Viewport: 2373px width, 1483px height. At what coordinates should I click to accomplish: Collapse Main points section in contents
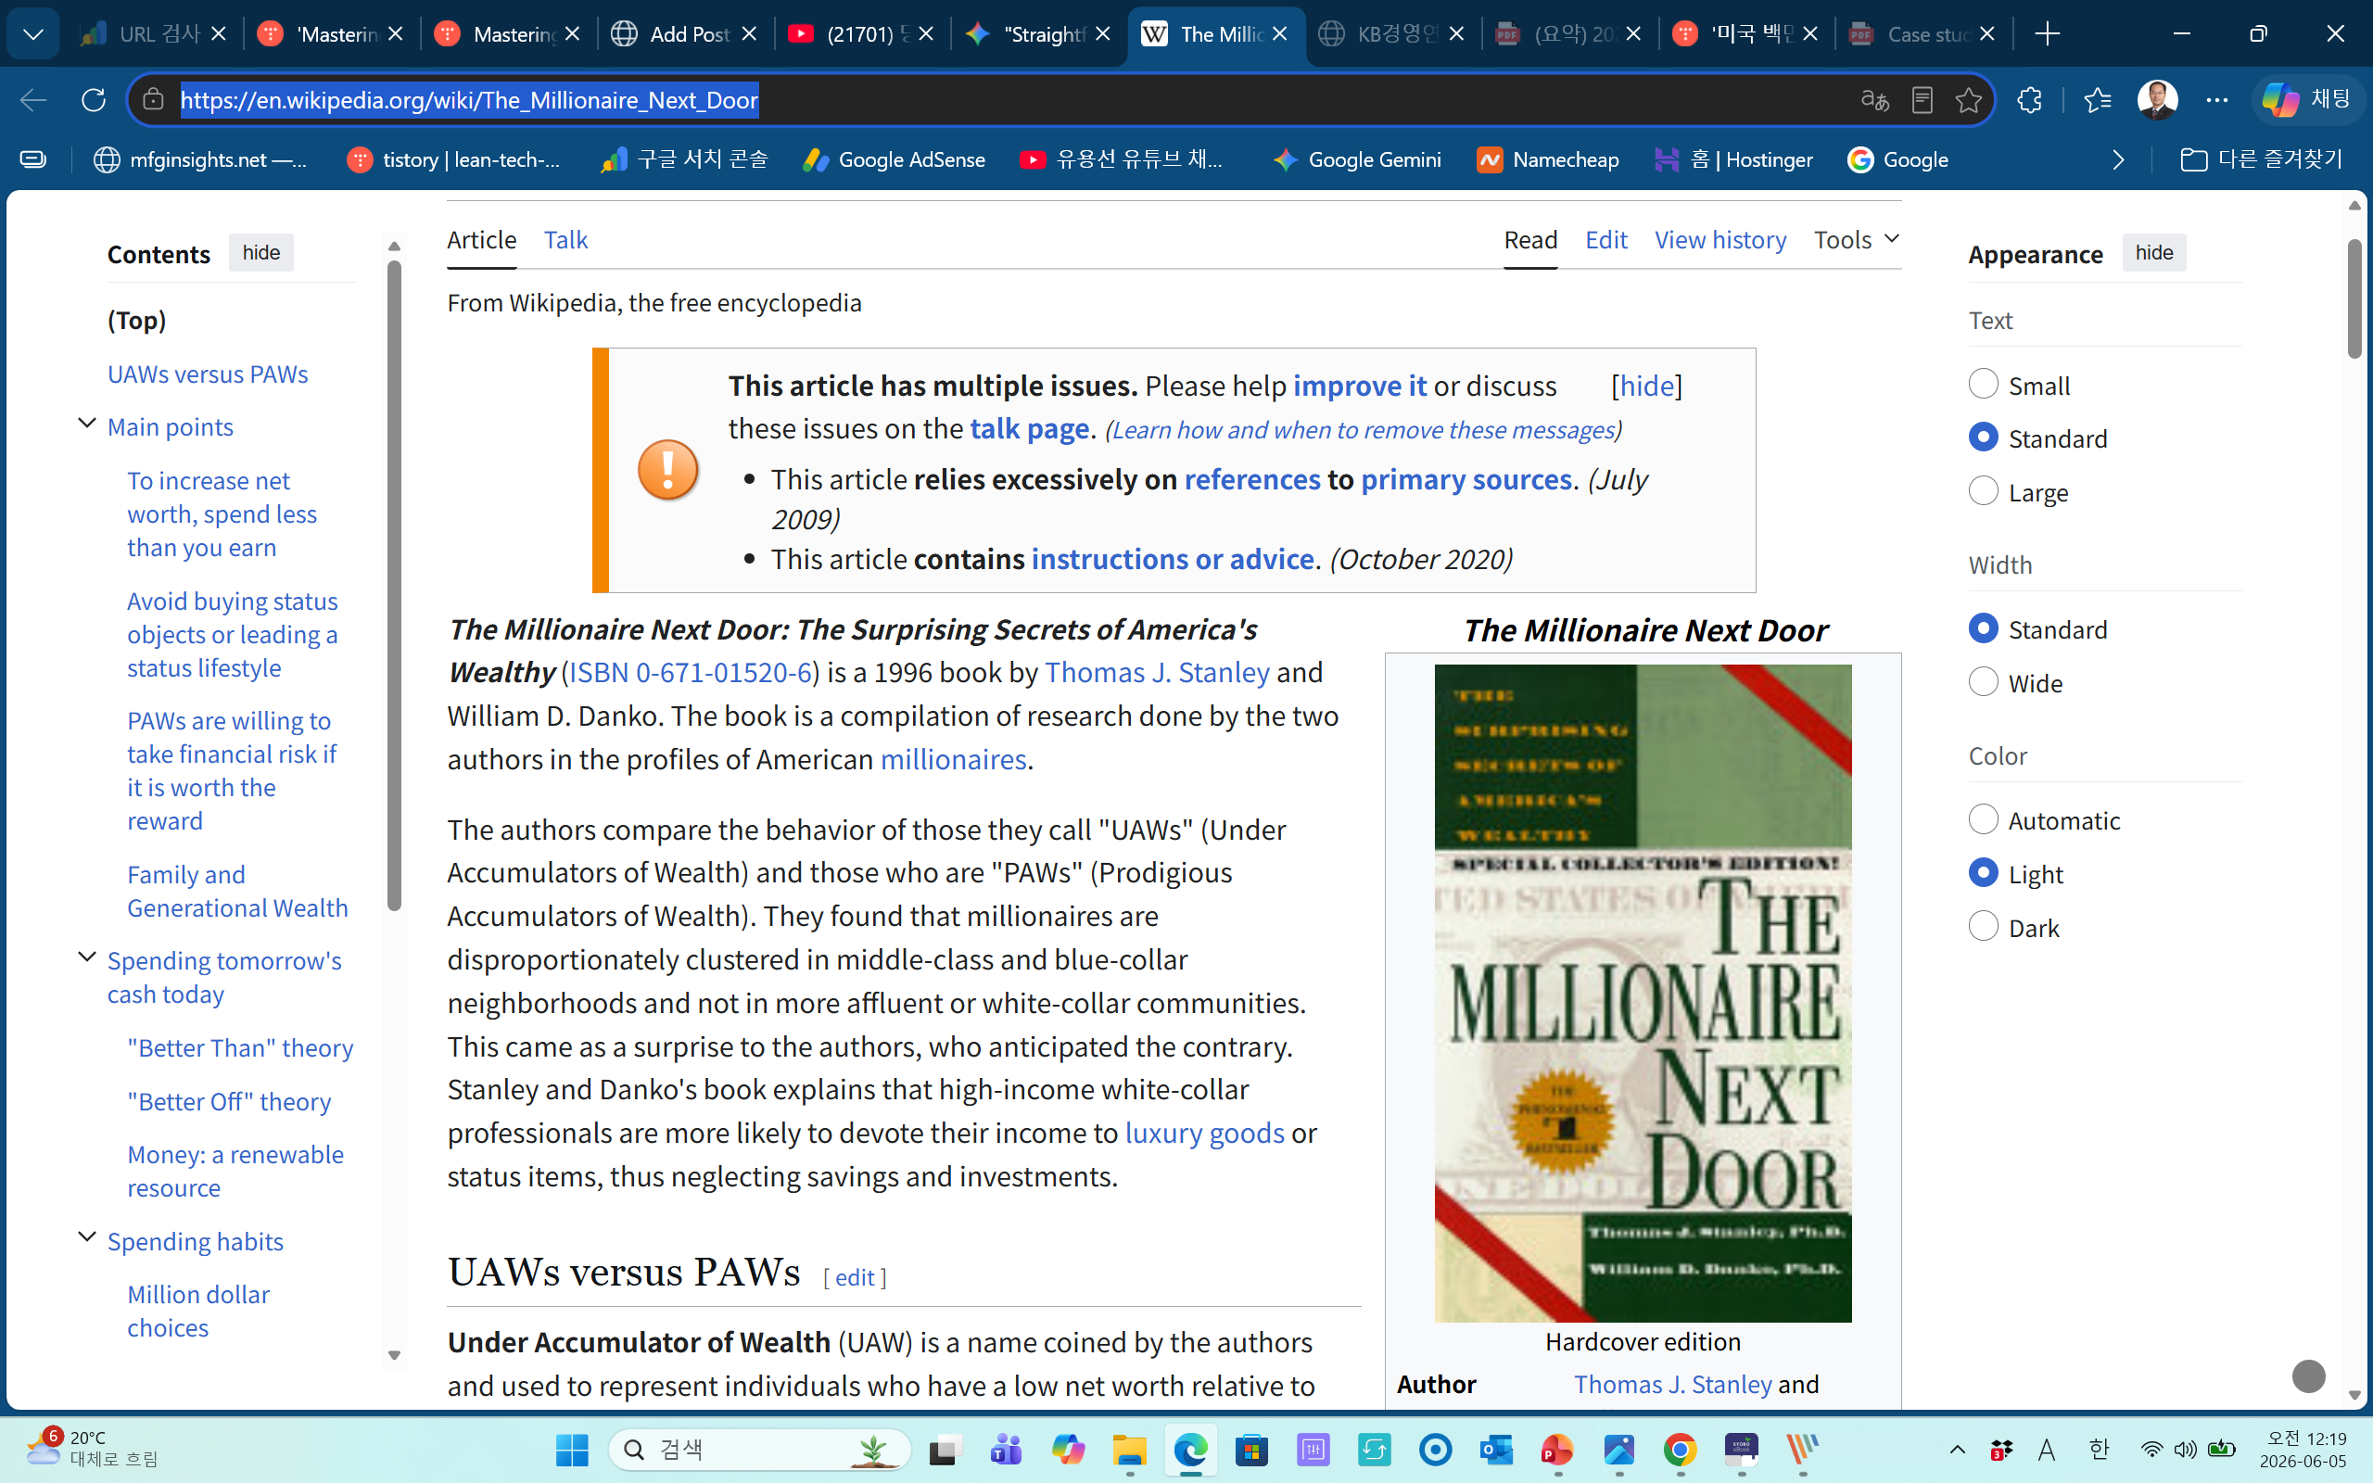(86, 424)
